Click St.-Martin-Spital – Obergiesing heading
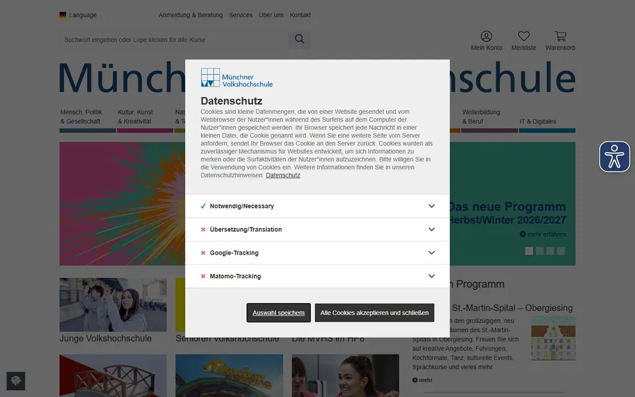635x397 pixels. click(512, 308)
